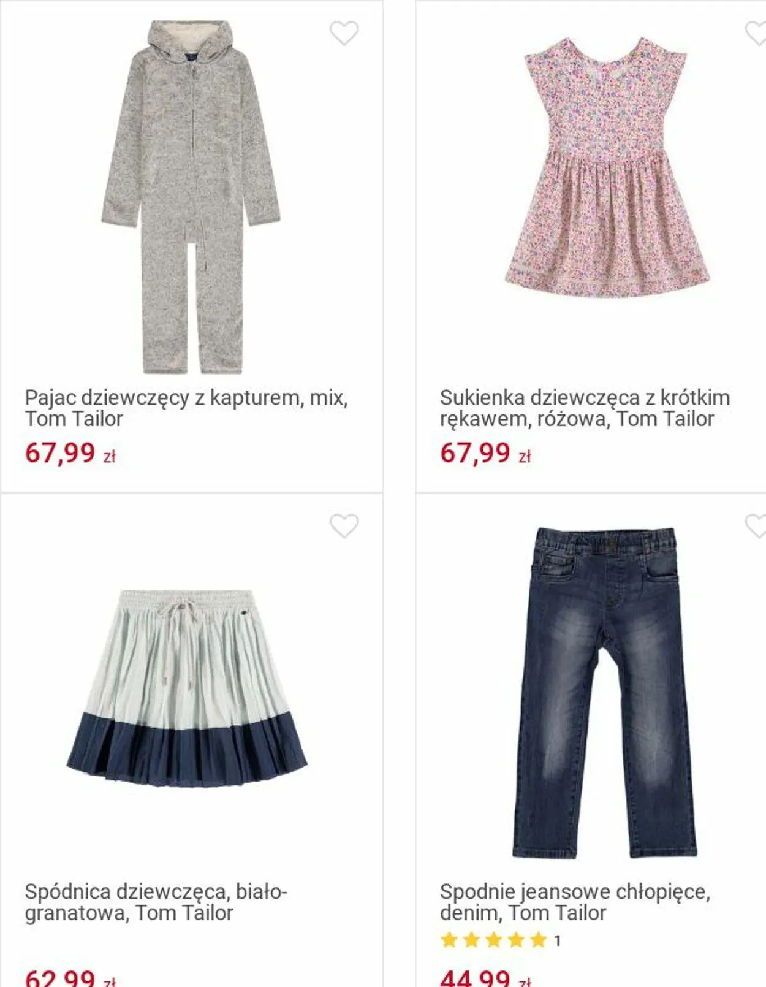766x987 pixels.
Task: Open 'Spódnica dziewczęca, biało-granatowa' title
Action: pyautogui.click(x=156, y=902)
